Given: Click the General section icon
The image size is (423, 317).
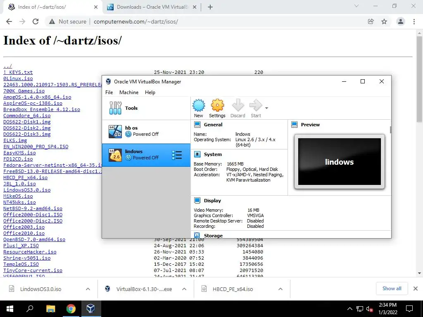Looking at the screenshot, I should point(197,125).
